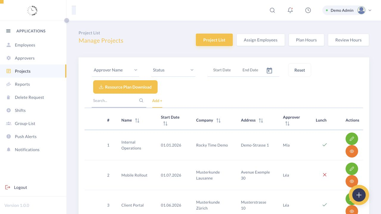
Task: Open the Employees sidebar item
Action: pyautogui.click(x=33, y=45)
